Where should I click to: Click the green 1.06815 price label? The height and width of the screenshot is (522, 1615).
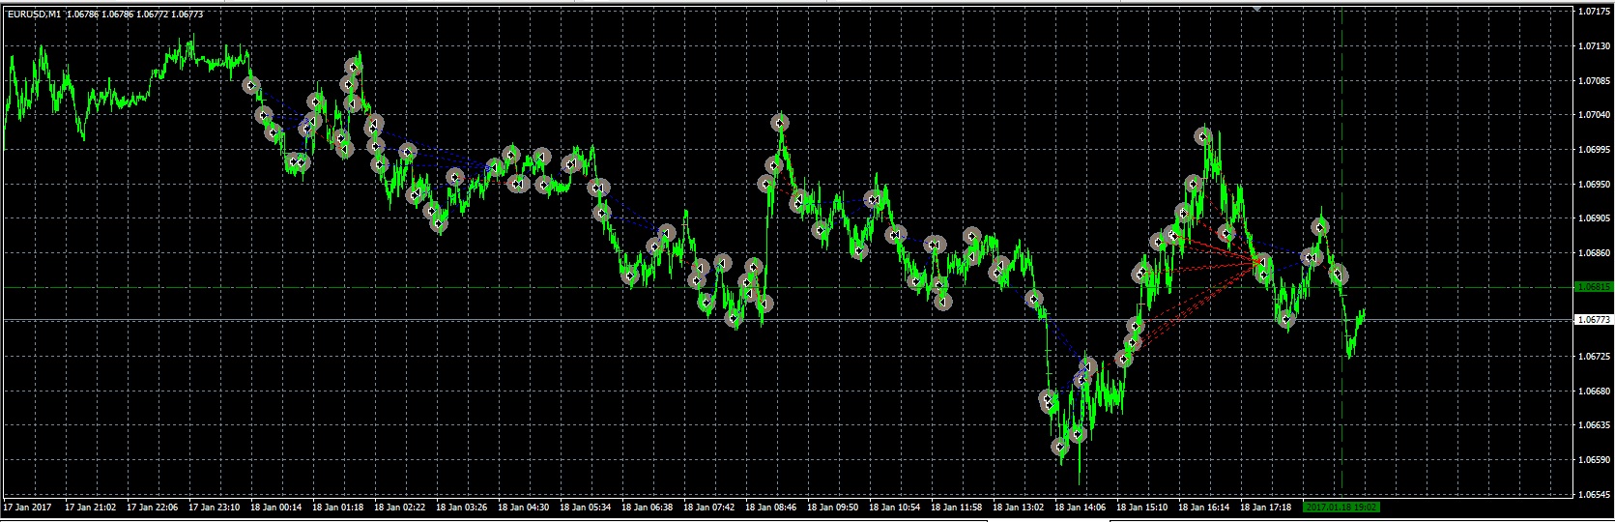(x=1592, y=287)
